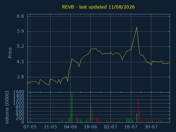The width and height of the screenshot is (176, 132).
Task: Click the green volume bar at 18-06
Action: tap(90, 113)
